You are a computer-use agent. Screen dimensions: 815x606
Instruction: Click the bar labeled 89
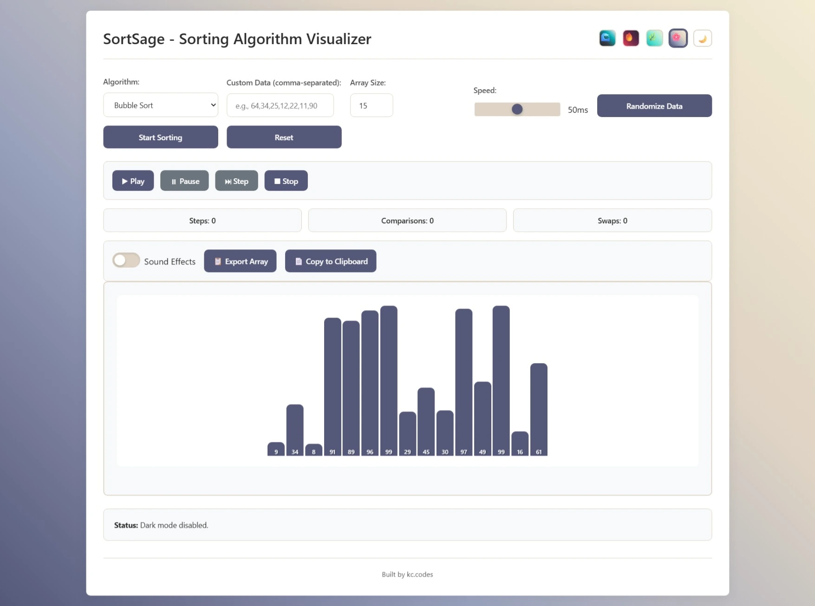351,388
